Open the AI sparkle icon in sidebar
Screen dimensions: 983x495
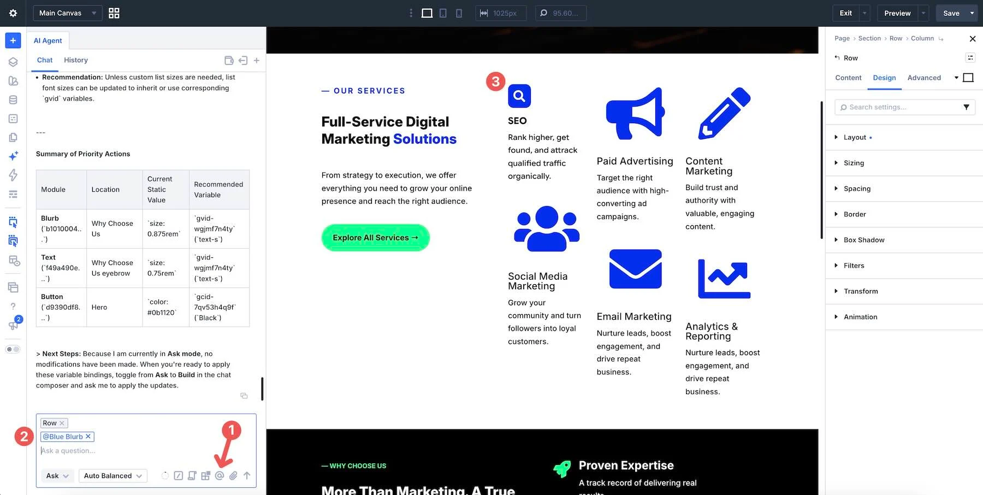[13, 156]
